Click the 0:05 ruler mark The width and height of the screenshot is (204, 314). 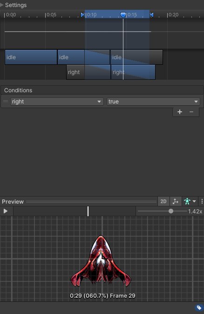tap(51, 15)
